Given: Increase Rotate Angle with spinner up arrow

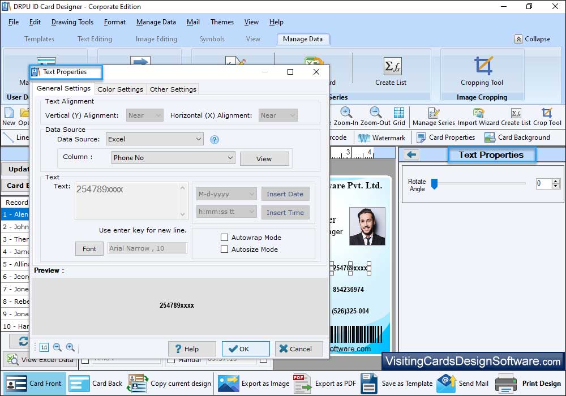Looking at the screenshot, I should click(x=556, y=181).
